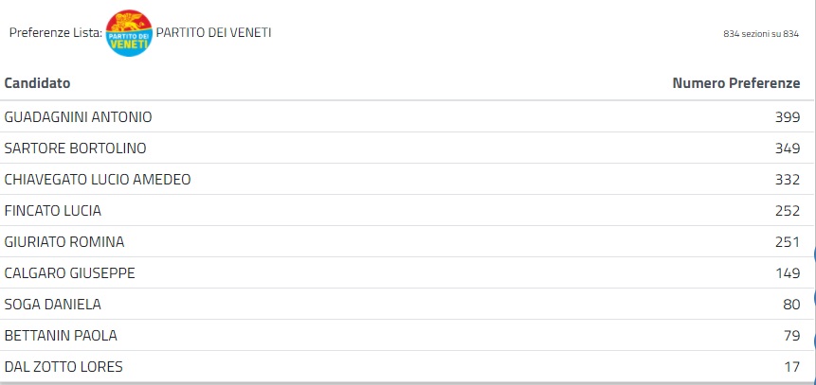Click the Candidato column header
Image resolution: width=816 pixels, height=385 pixels.
pyautogui.click(x=37, y=83)
